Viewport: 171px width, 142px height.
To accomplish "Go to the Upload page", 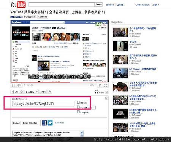I will [120, 5].
